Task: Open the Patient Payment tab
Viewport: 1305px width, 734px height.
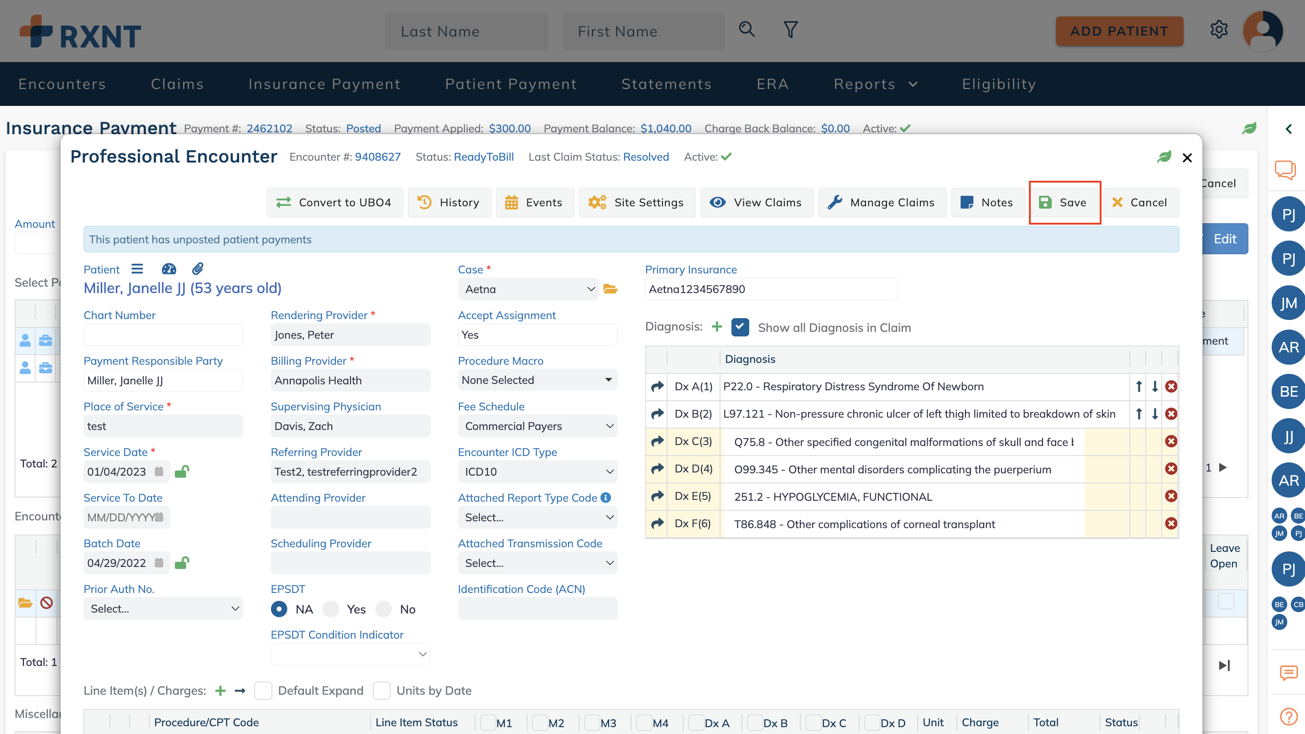Action: (511, 84)
